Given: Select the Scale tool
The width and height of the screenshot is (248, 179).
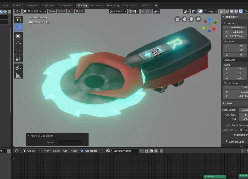Looking at the screenshot, I should coord(18,59).
